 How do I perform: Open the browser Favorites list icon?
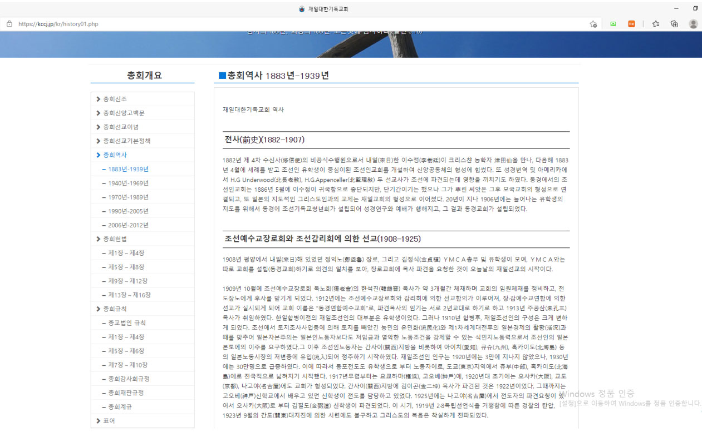pyautogui.click(x=656, y=24)
